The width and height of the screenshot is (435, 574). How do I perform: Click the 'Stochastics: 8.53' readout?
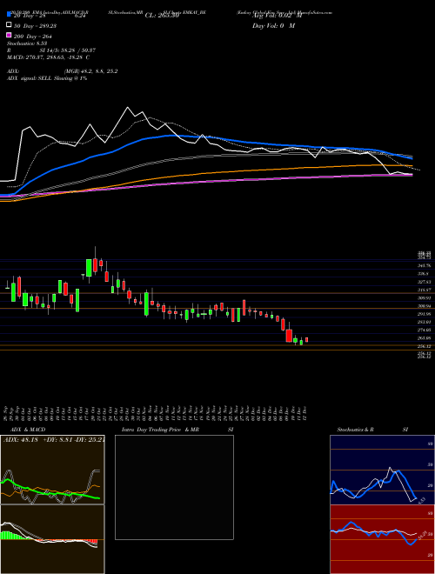[27, 43]
